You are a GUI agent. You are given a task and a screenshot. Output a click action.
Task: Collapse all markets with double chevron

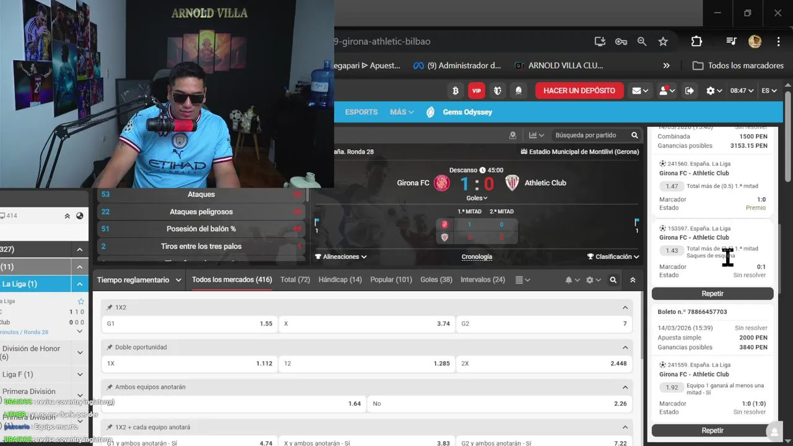click(633, 280)
